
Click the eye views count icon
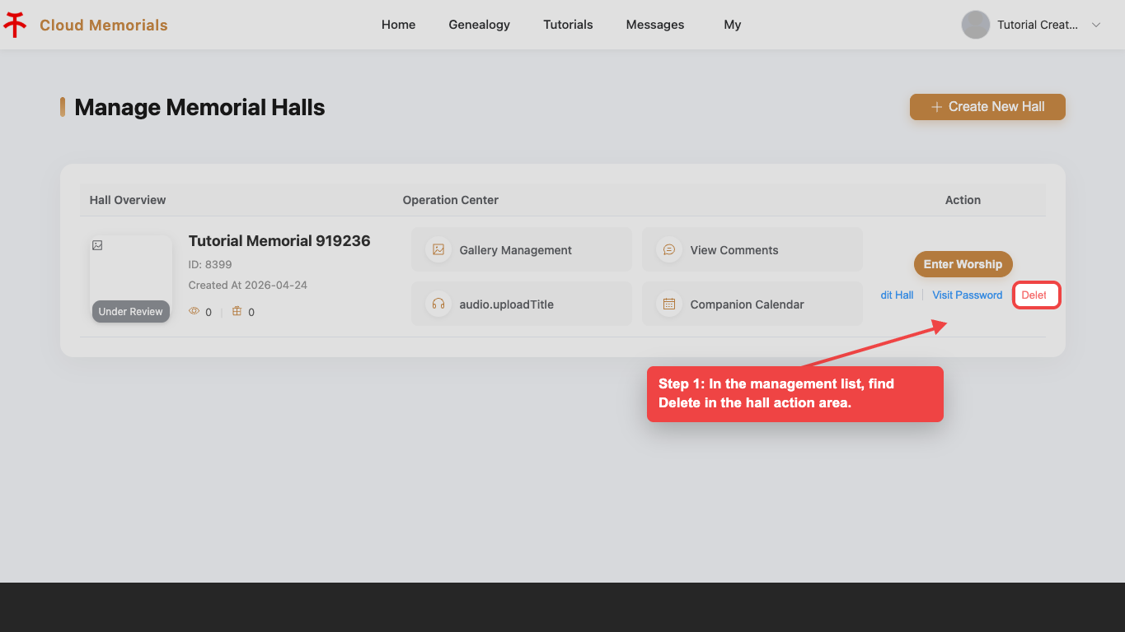[195, 311]
